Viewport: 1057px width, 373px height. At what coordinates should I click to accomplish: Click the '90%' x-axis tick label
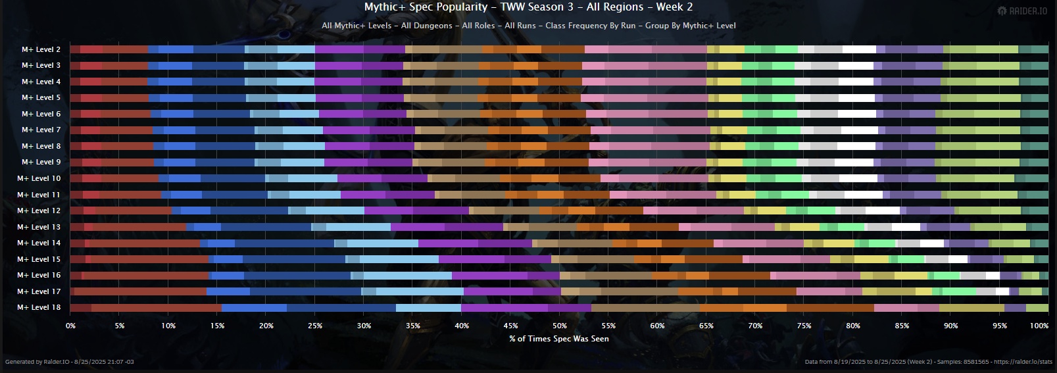(x=950, y=326)
